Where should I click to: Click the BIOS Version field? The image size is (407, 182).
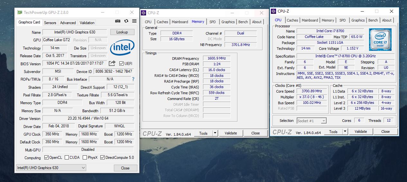(75, 63)
